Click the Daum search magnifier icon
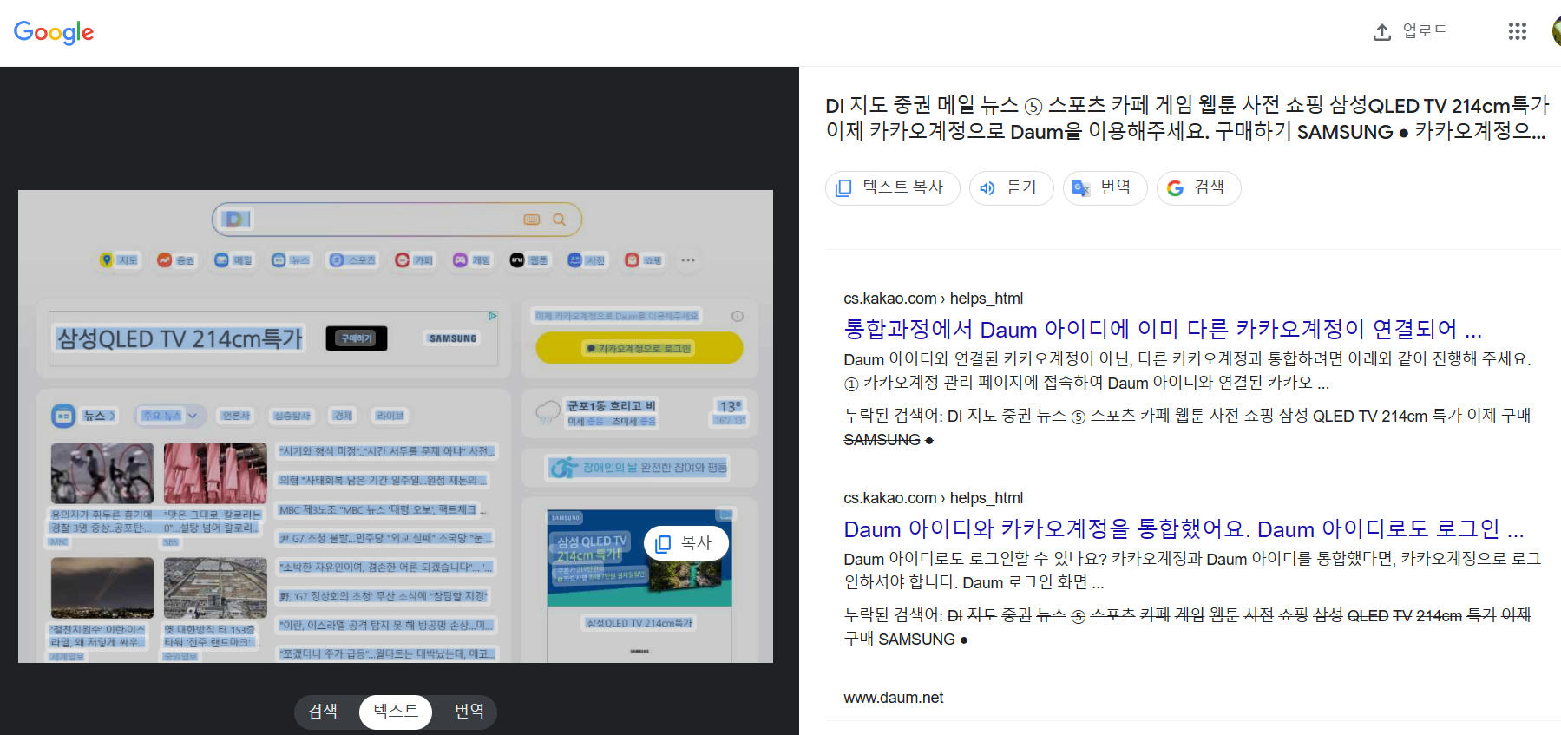This screenshot has height=735, width=1561. pos(560,220)
